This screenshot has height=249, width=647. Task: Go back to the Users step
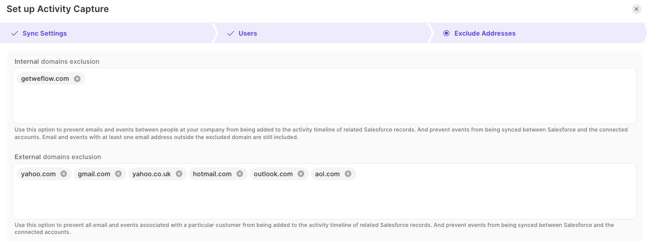tap(322, 33)
